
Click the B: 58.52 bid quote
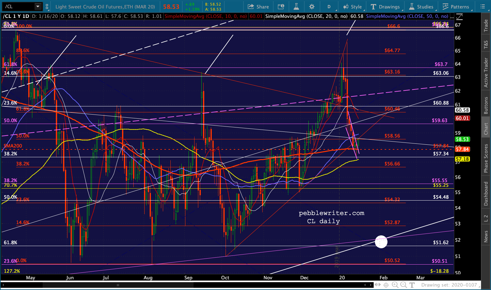click(x=213, y=4)
